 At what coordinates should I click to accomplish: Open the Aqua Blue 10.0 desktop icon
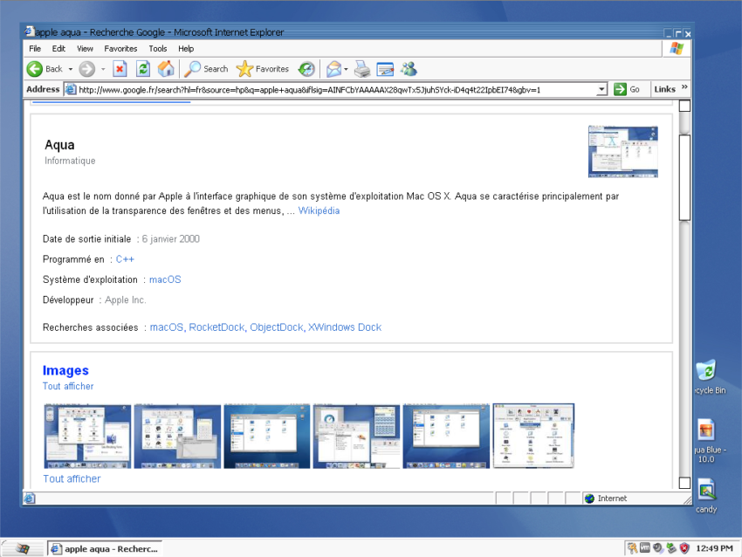coord(706,430)
